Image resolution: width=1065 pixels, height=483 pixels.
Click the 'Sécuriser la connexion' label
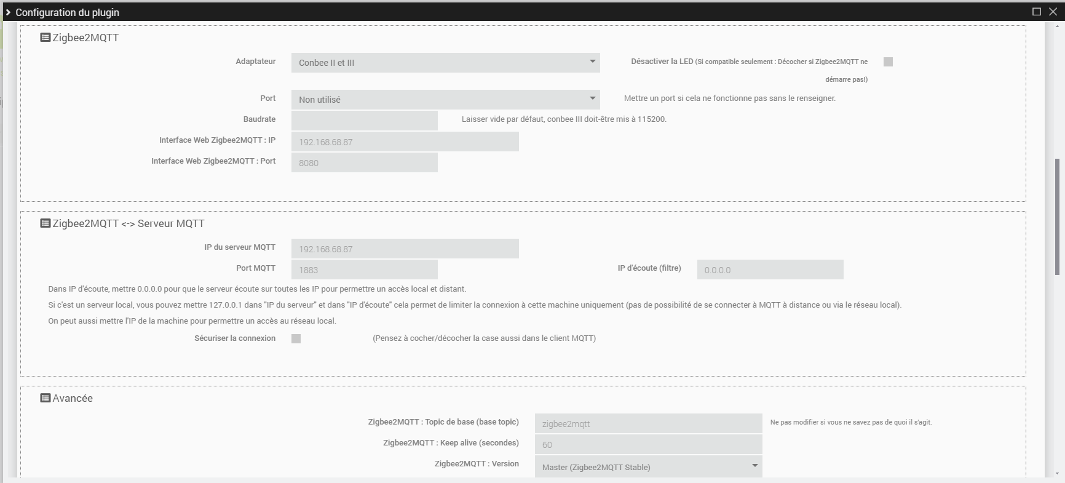235,338
